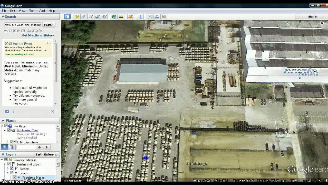Click the History link

coord(49,35)
